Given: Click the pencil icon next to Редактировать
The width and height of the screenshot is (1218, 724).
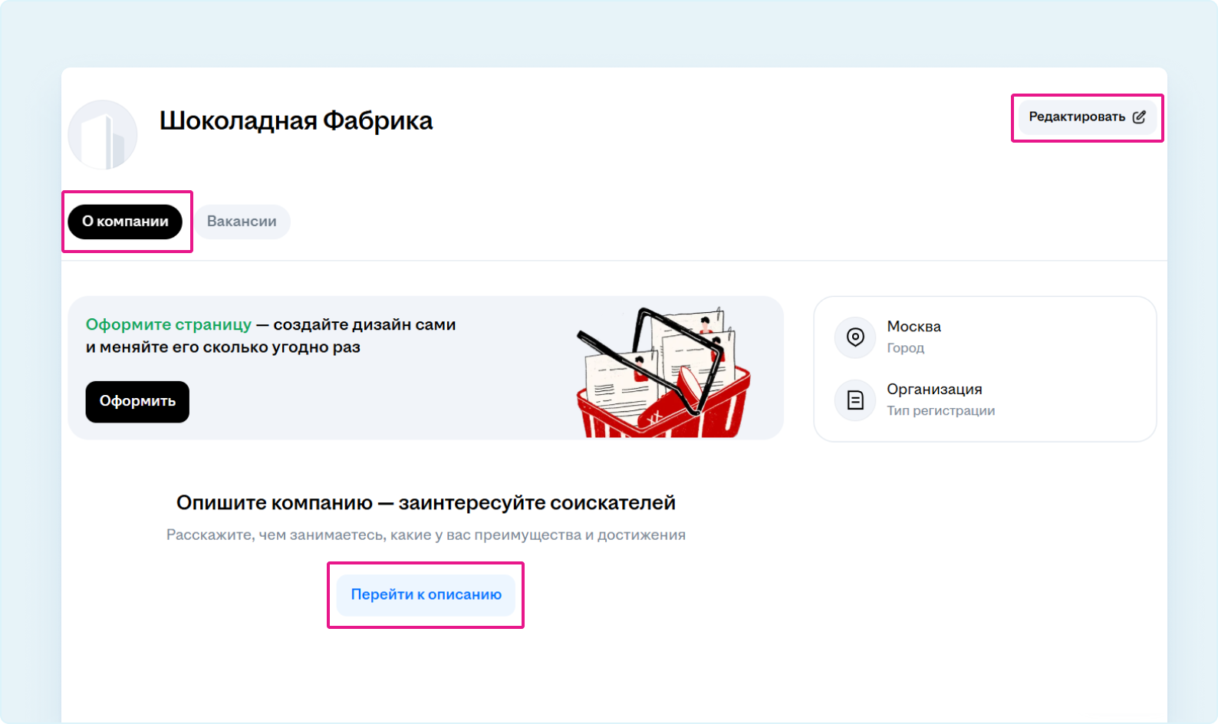Looking at the screenshot, I should (1139, 117).
